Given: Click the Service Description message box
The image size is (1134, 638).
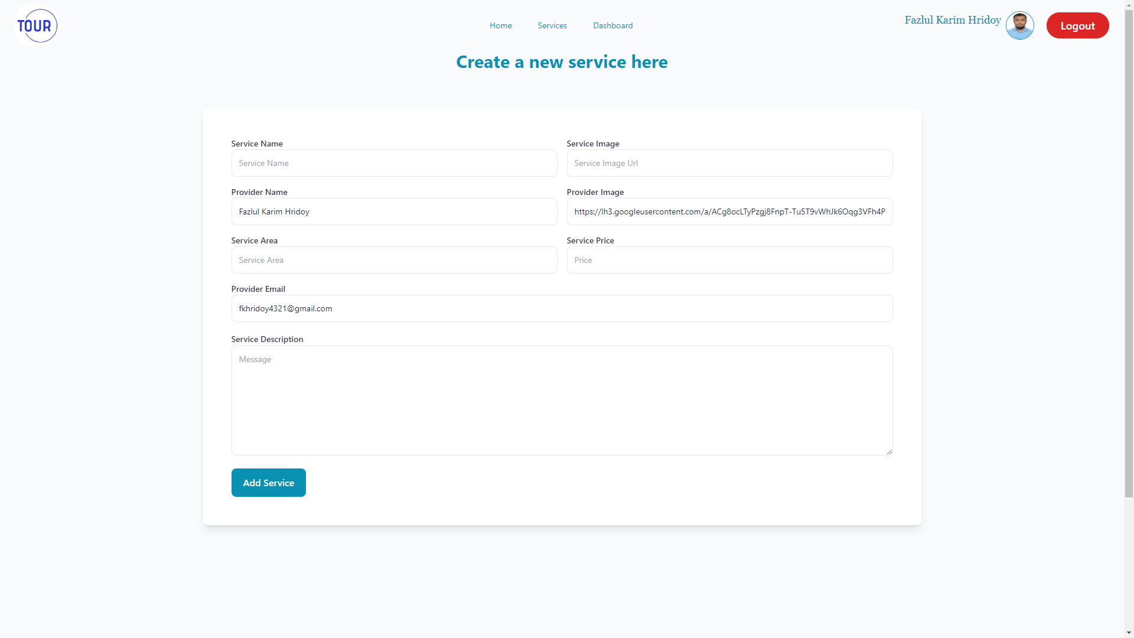Looking at the screenshot, I should [562, 401].
